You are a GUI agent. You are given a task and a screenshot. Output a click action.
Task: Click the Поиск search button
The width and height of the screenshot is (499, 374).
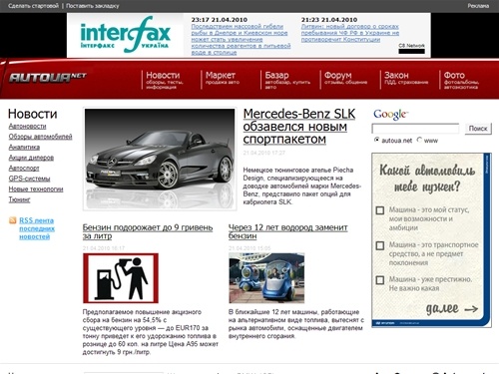click(478, 129)
